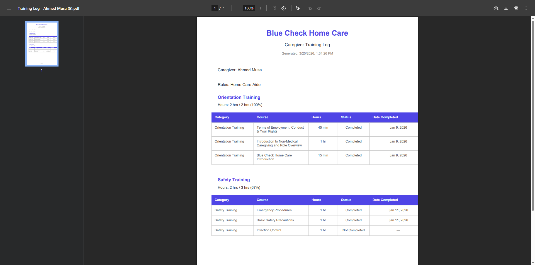Click the undo arrow icon
Screen dimensions: 535x265
coord(310,8)
